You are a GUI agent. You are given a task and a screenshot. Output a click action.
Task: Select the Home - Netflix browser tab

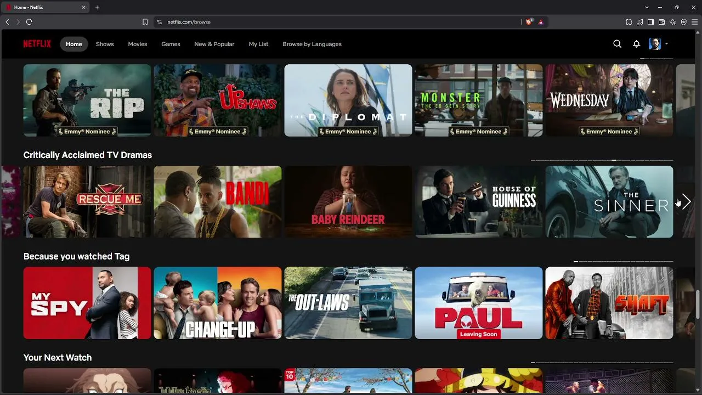(x=46, y=7)
